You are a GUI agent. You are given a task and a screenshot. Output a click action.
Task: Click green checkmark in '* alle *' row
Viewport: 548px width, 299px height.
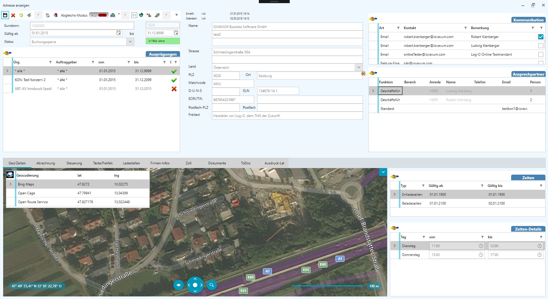pyautogui.click(x=174, y=71)
